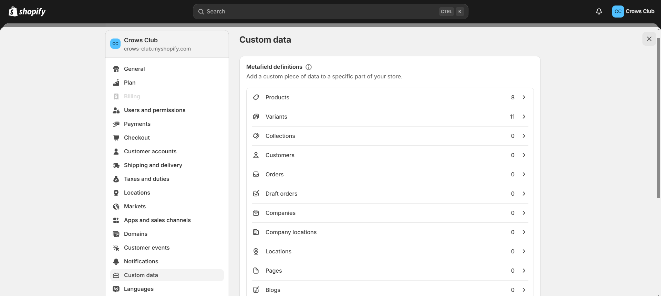Open Payments settings
The image size is (661, 296).
point(167,124)
